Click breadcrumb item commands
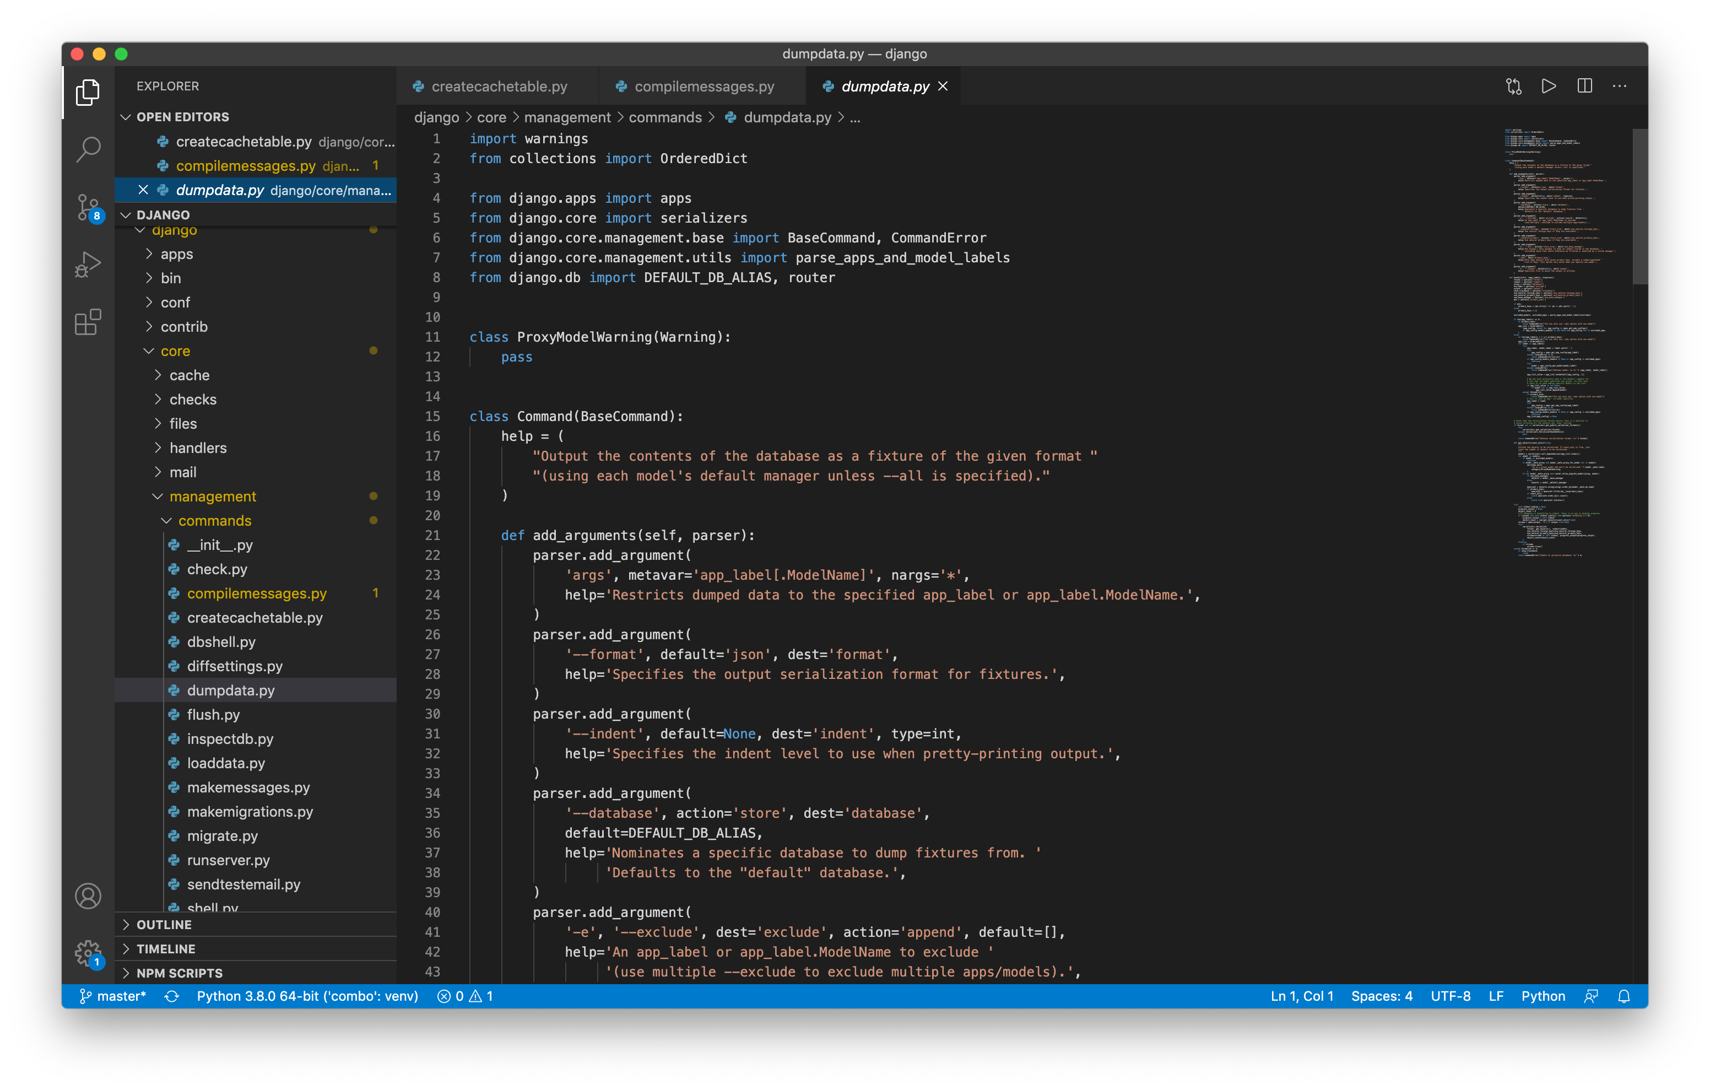Image resolution: width=1710 pixels, height=1090 pixels. [665, 117]
